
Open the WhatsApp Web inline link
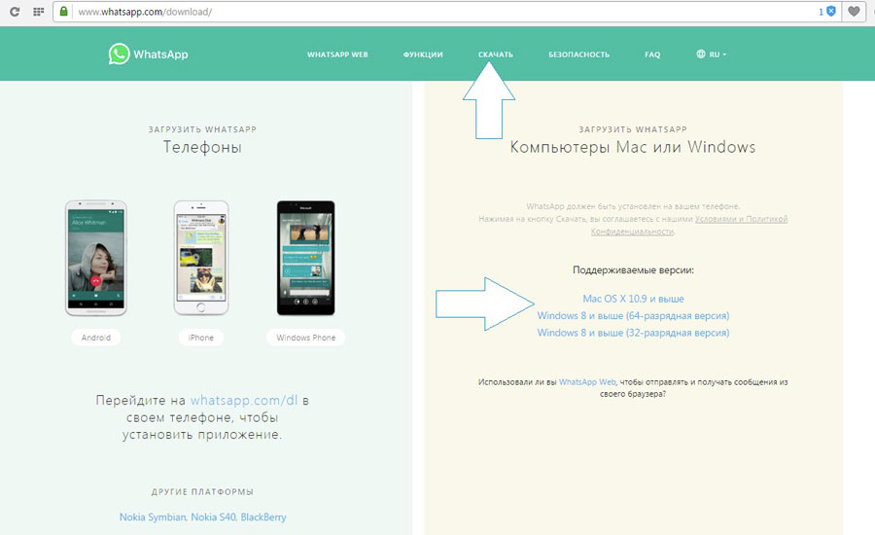click(x=587, y=382)
